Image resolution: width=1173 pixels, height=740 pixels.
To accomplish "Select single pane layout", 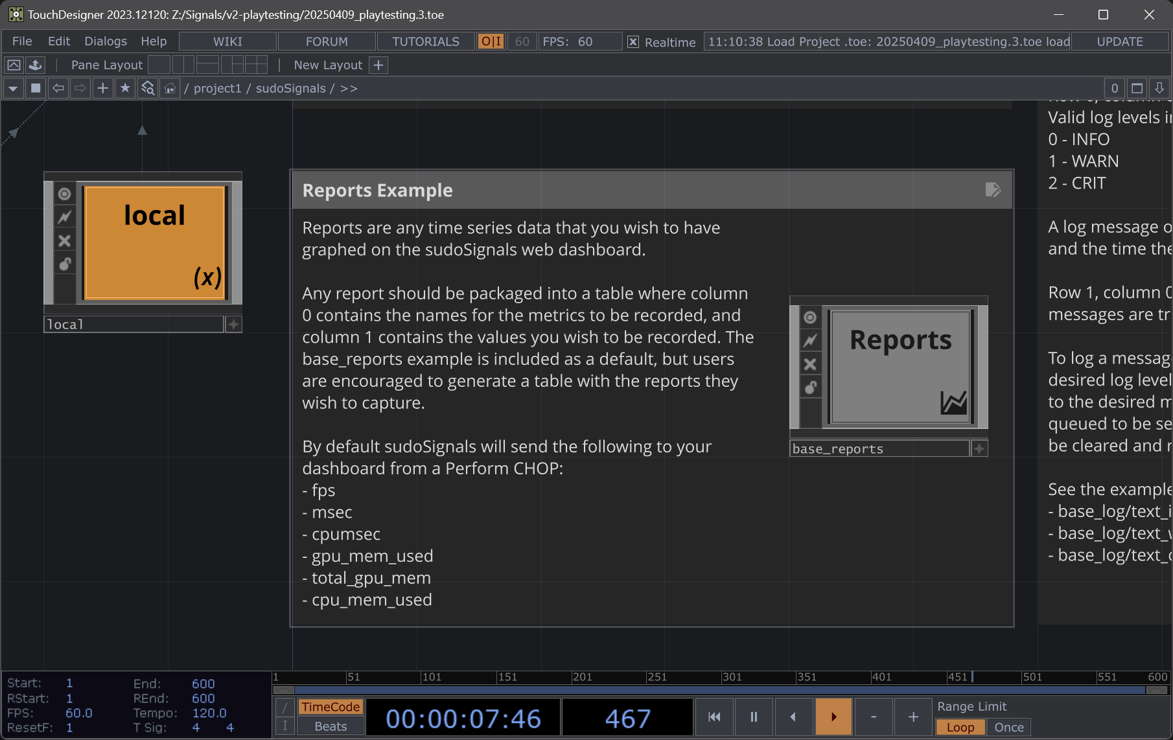I will pos(159,65).
